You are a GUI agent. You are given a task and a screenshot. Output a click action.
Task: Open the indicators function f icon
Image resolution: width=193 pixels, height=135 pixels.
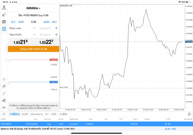coord(4,93)
